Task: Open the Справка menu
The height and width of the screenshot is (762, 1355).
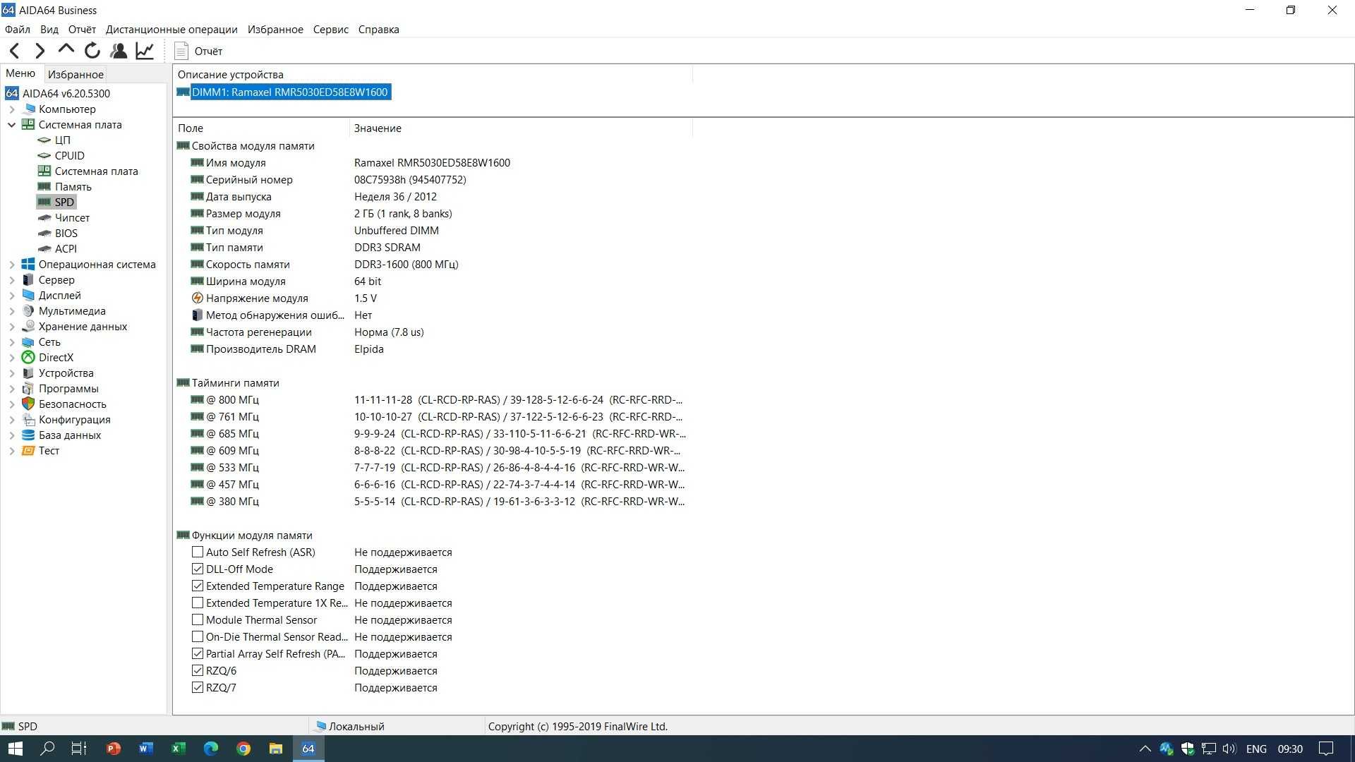Action: point(378,30)
